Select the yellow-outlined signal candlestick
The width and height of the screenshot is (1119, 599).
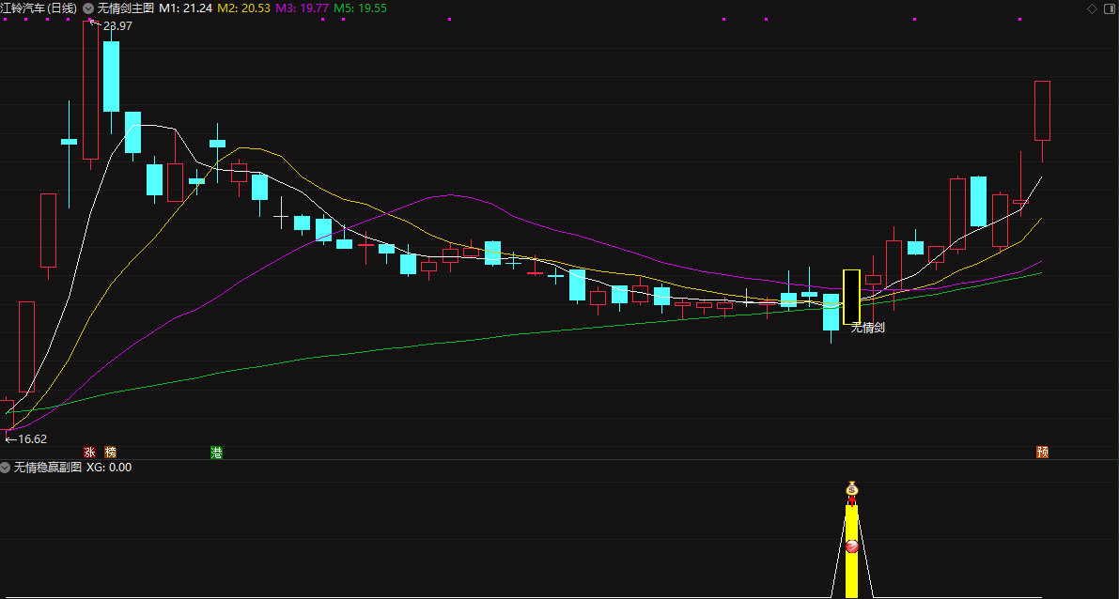point(851,297)
